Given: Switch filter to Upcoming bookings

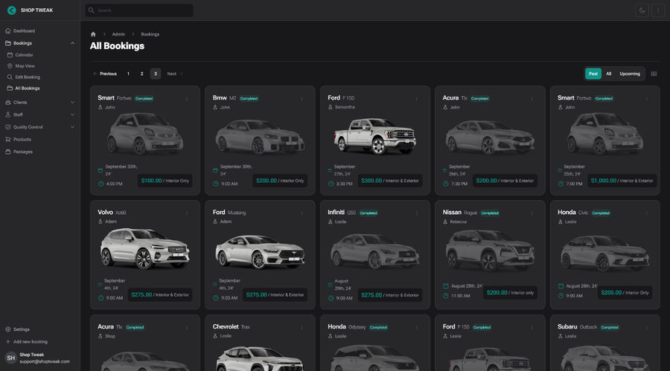Looking at the screenshot, I should (630, 74).
